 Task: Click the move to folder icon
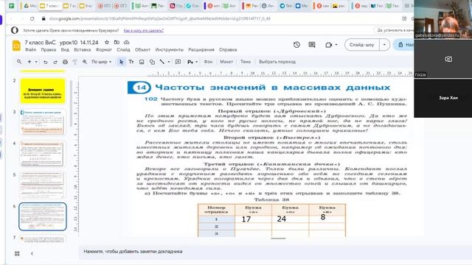pyautogui.click(x=117, y=43)
